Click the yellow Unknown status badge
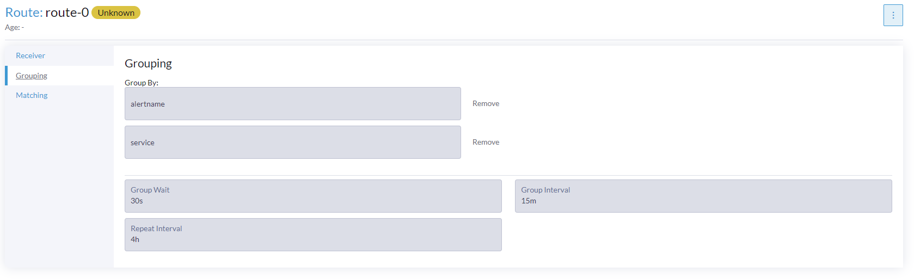Screen dimensions: 914x279 (116, 13)
